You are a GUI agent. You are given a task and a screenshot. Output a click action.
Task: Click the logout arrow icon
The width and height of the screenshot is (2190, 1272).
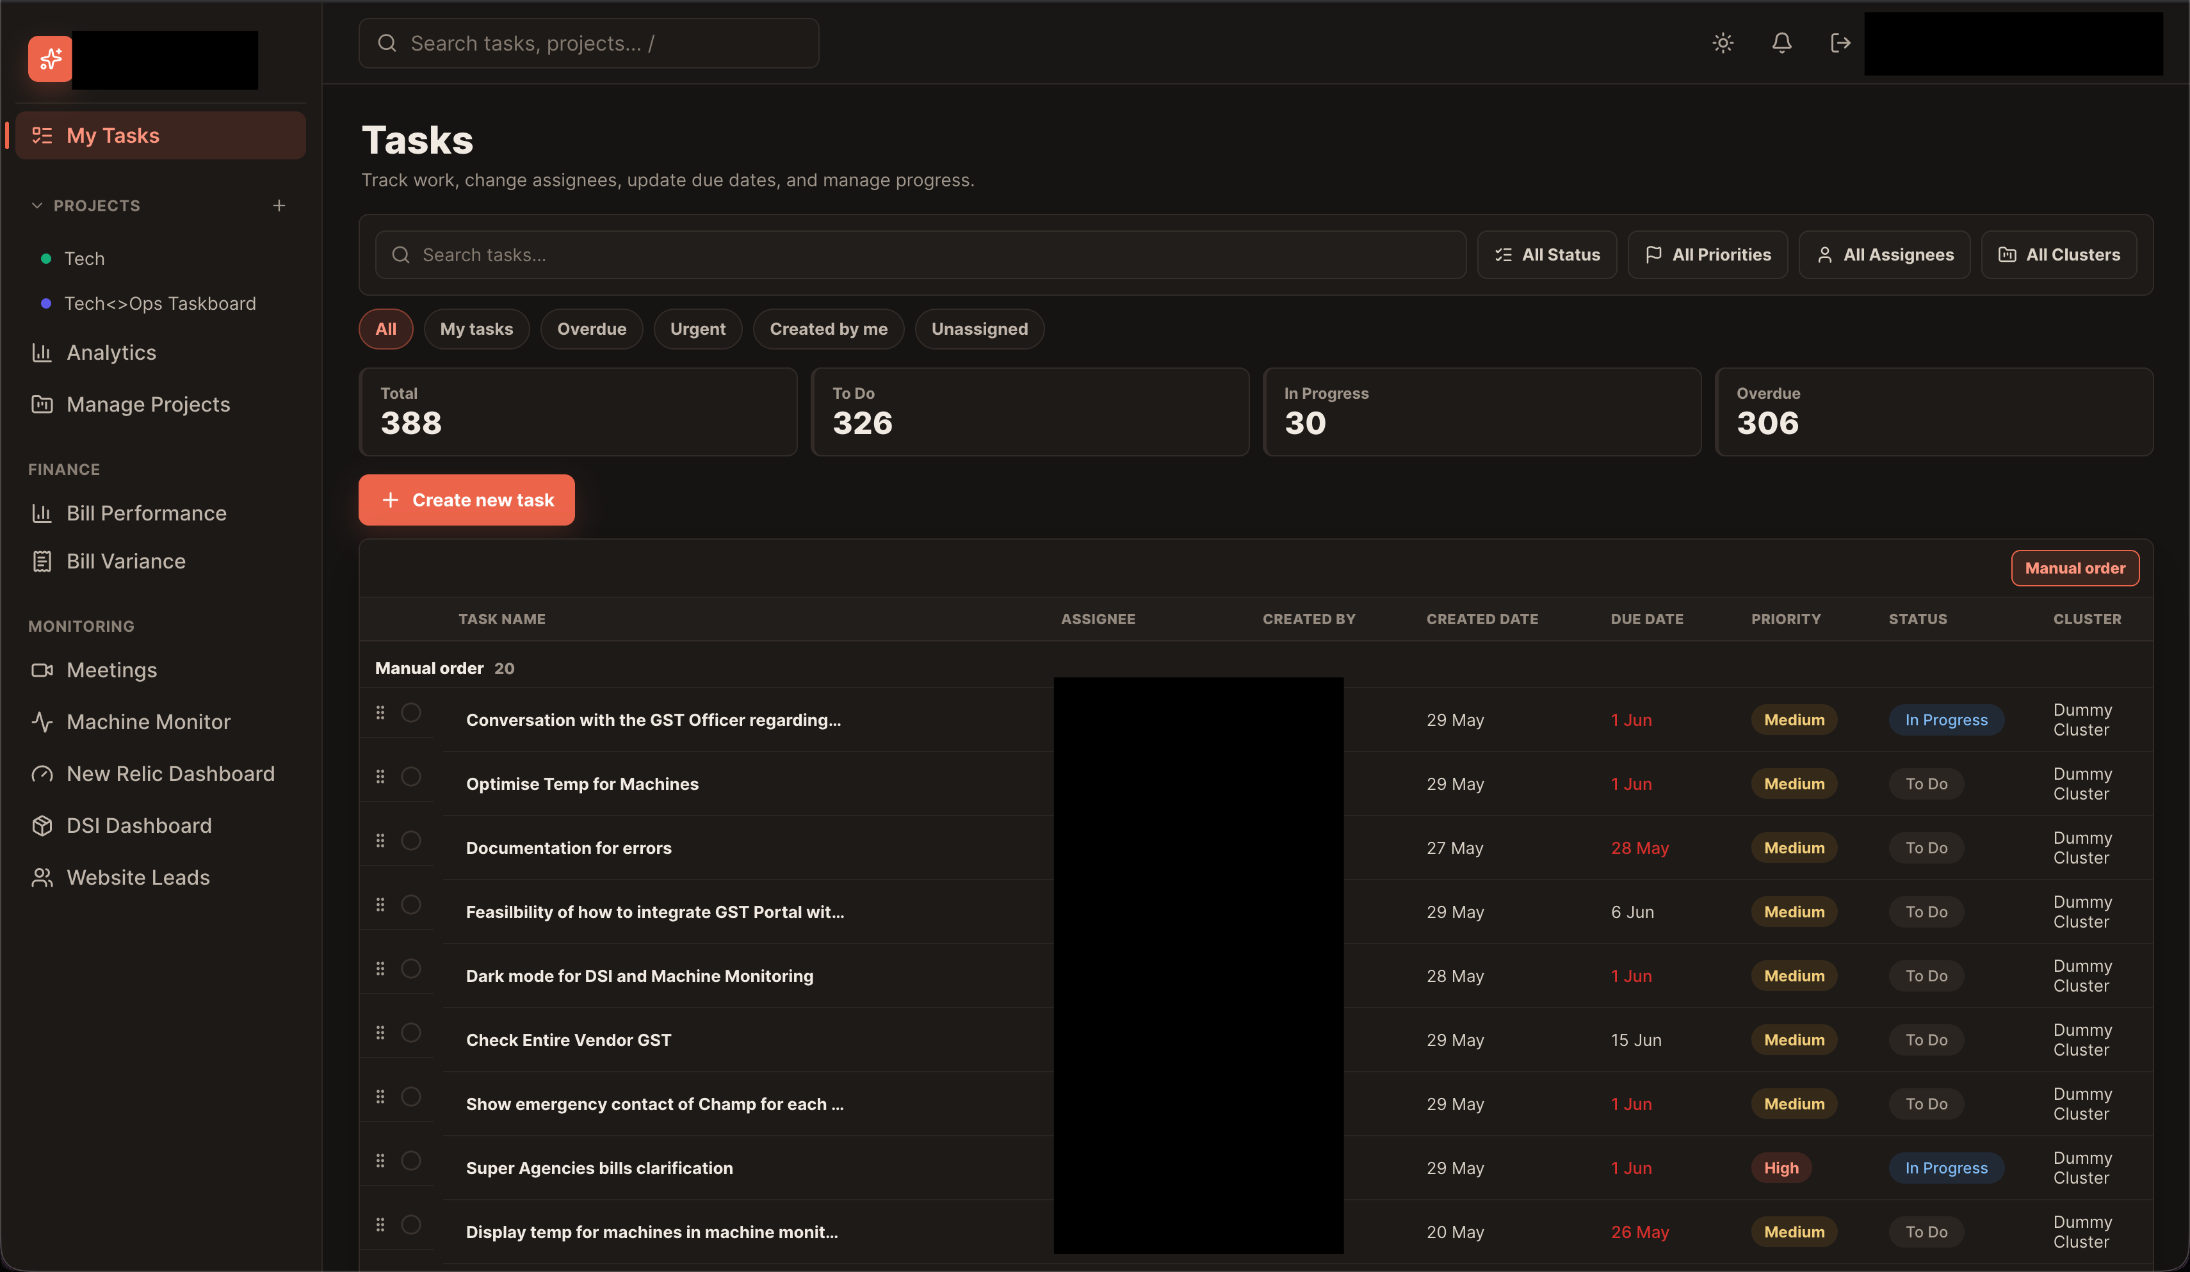coord(1840,43)
